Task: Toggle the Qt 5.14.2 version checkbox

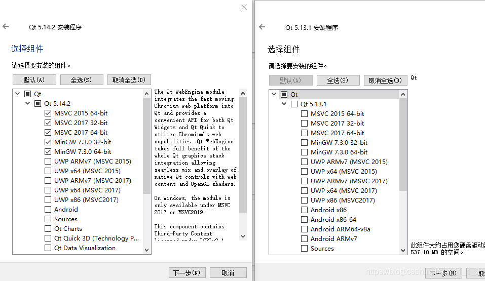Action: [x=38, y=104]
